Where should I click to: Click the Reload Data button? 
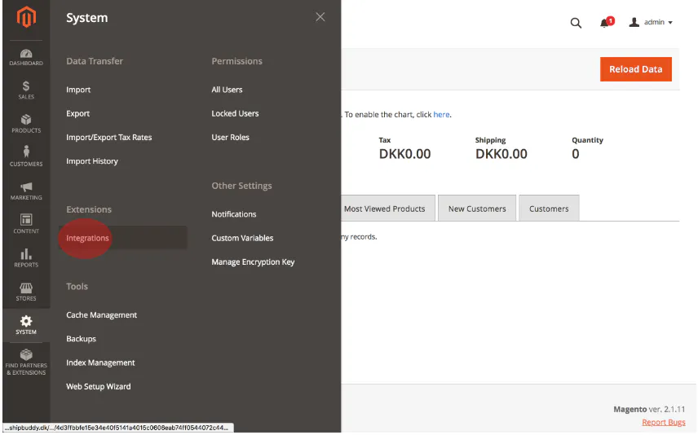tap(636, 69)
